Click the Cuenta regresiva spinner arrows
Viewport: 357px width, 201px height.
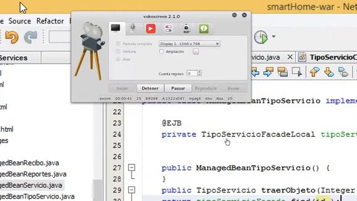coord(200,73)
